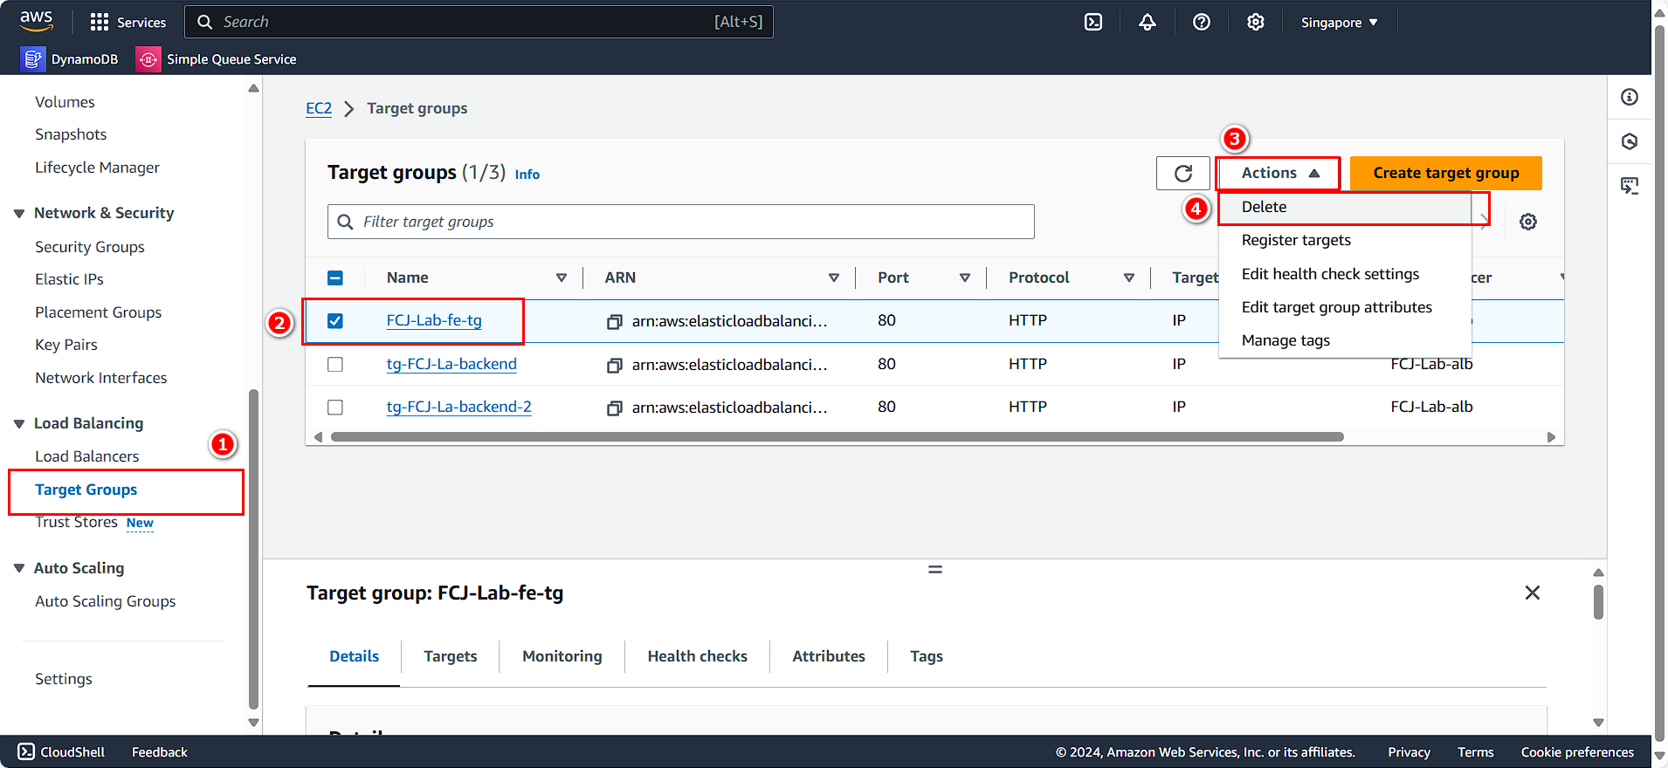Sort by the ARN column arrow
Image resolution: width=1668 pixels, height=768 pixels.
[x=834, y=278]
